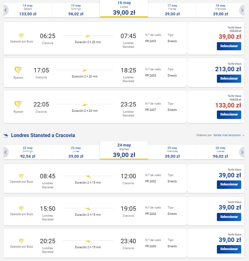
Task: Click the Ryanair harp logo on 17:05 flight
Action: click(x=18, y=71)
